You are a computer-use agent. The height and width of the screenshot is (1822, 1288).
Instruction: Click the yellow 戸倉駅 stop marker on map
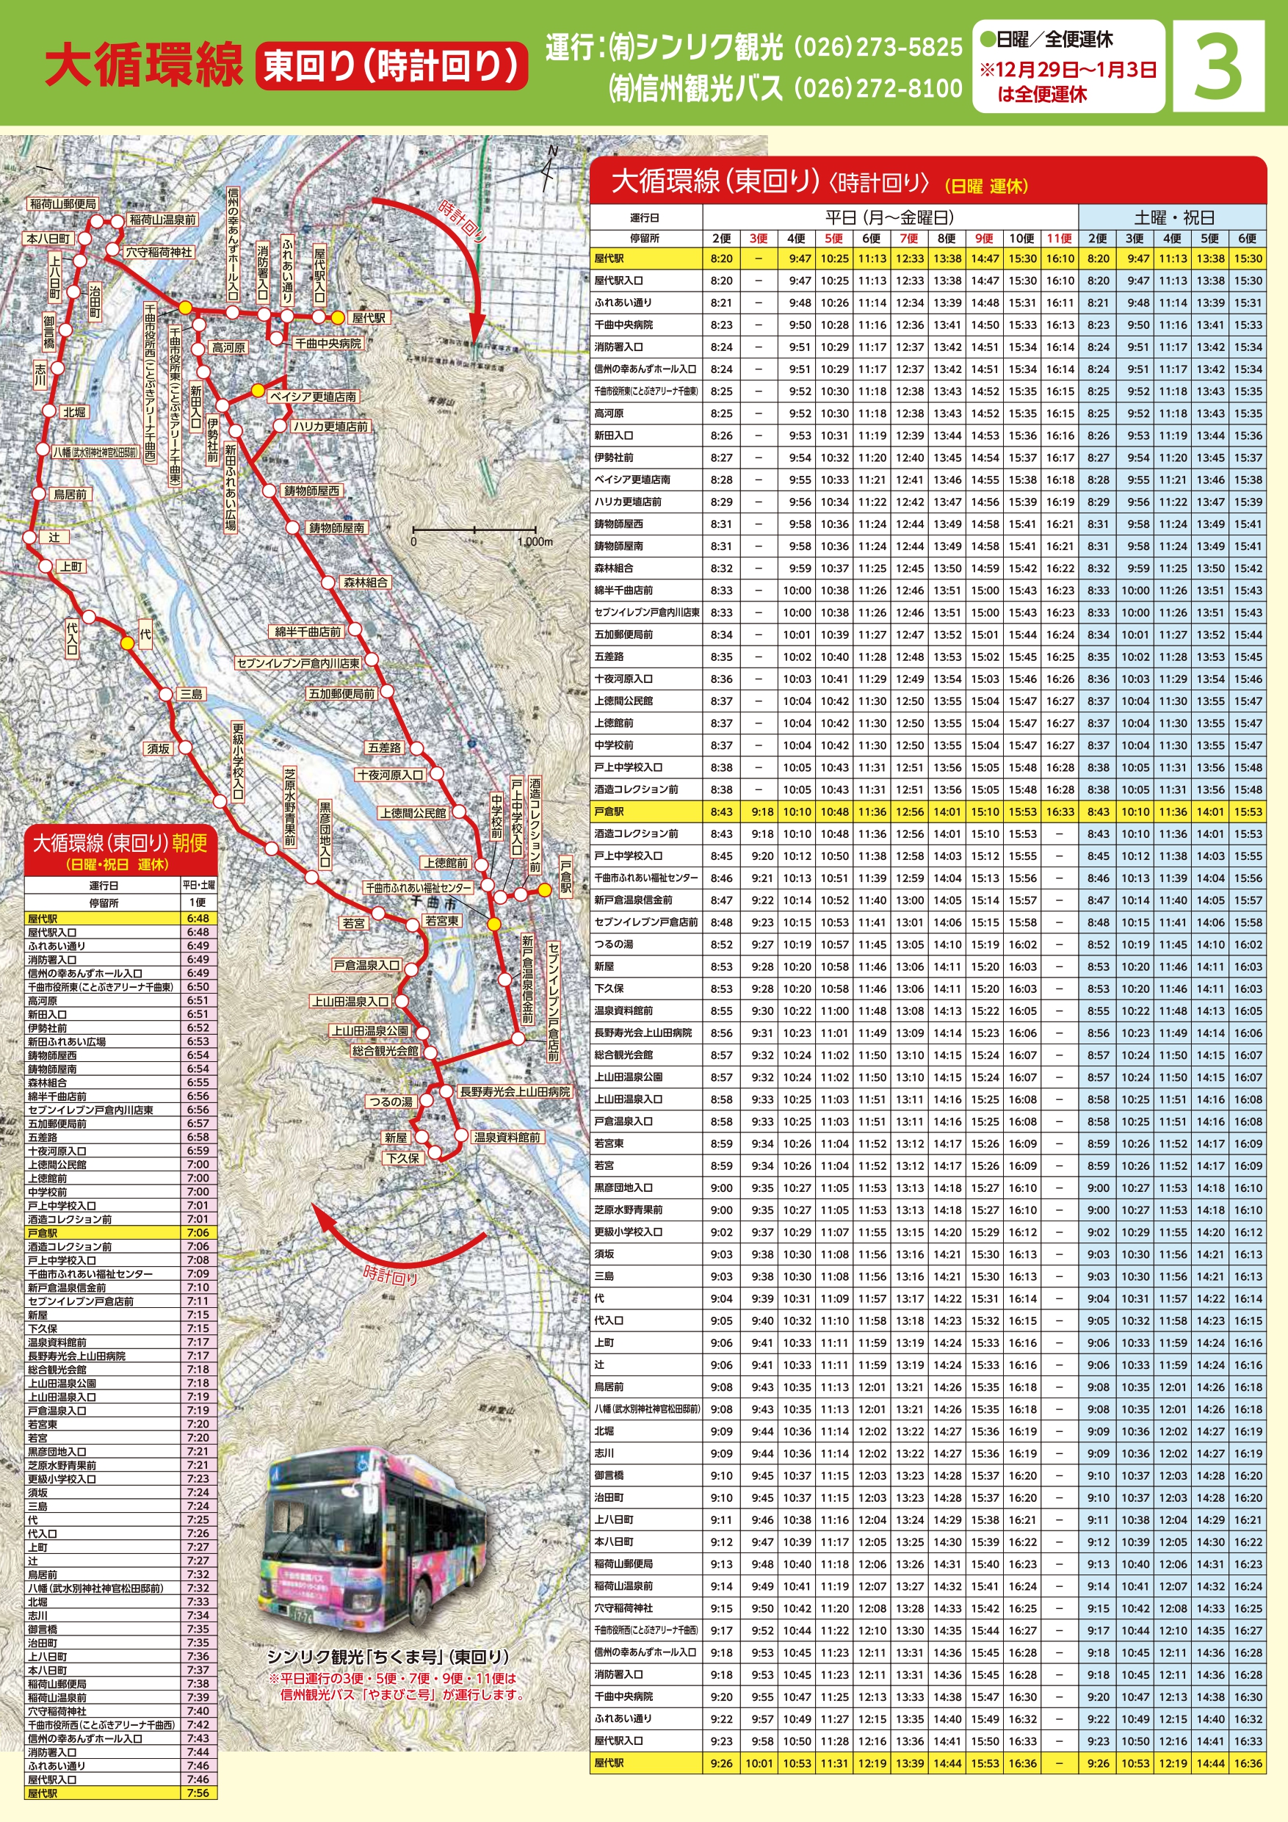544,890
